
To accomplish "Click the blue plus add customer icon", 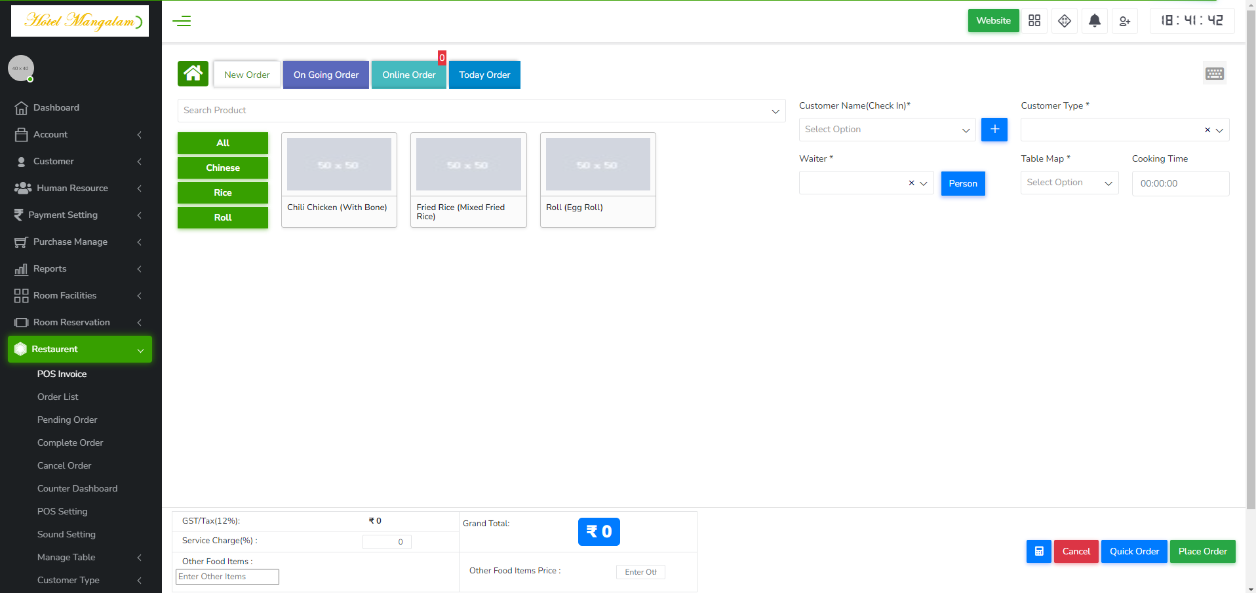I will [x=994, y=129].
